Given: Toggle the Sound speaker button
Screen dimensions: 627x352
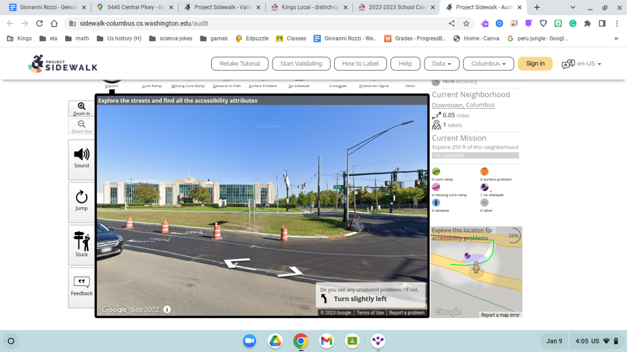Looking at the screenshot, I should pyautogui.click(x=81, y=159).
